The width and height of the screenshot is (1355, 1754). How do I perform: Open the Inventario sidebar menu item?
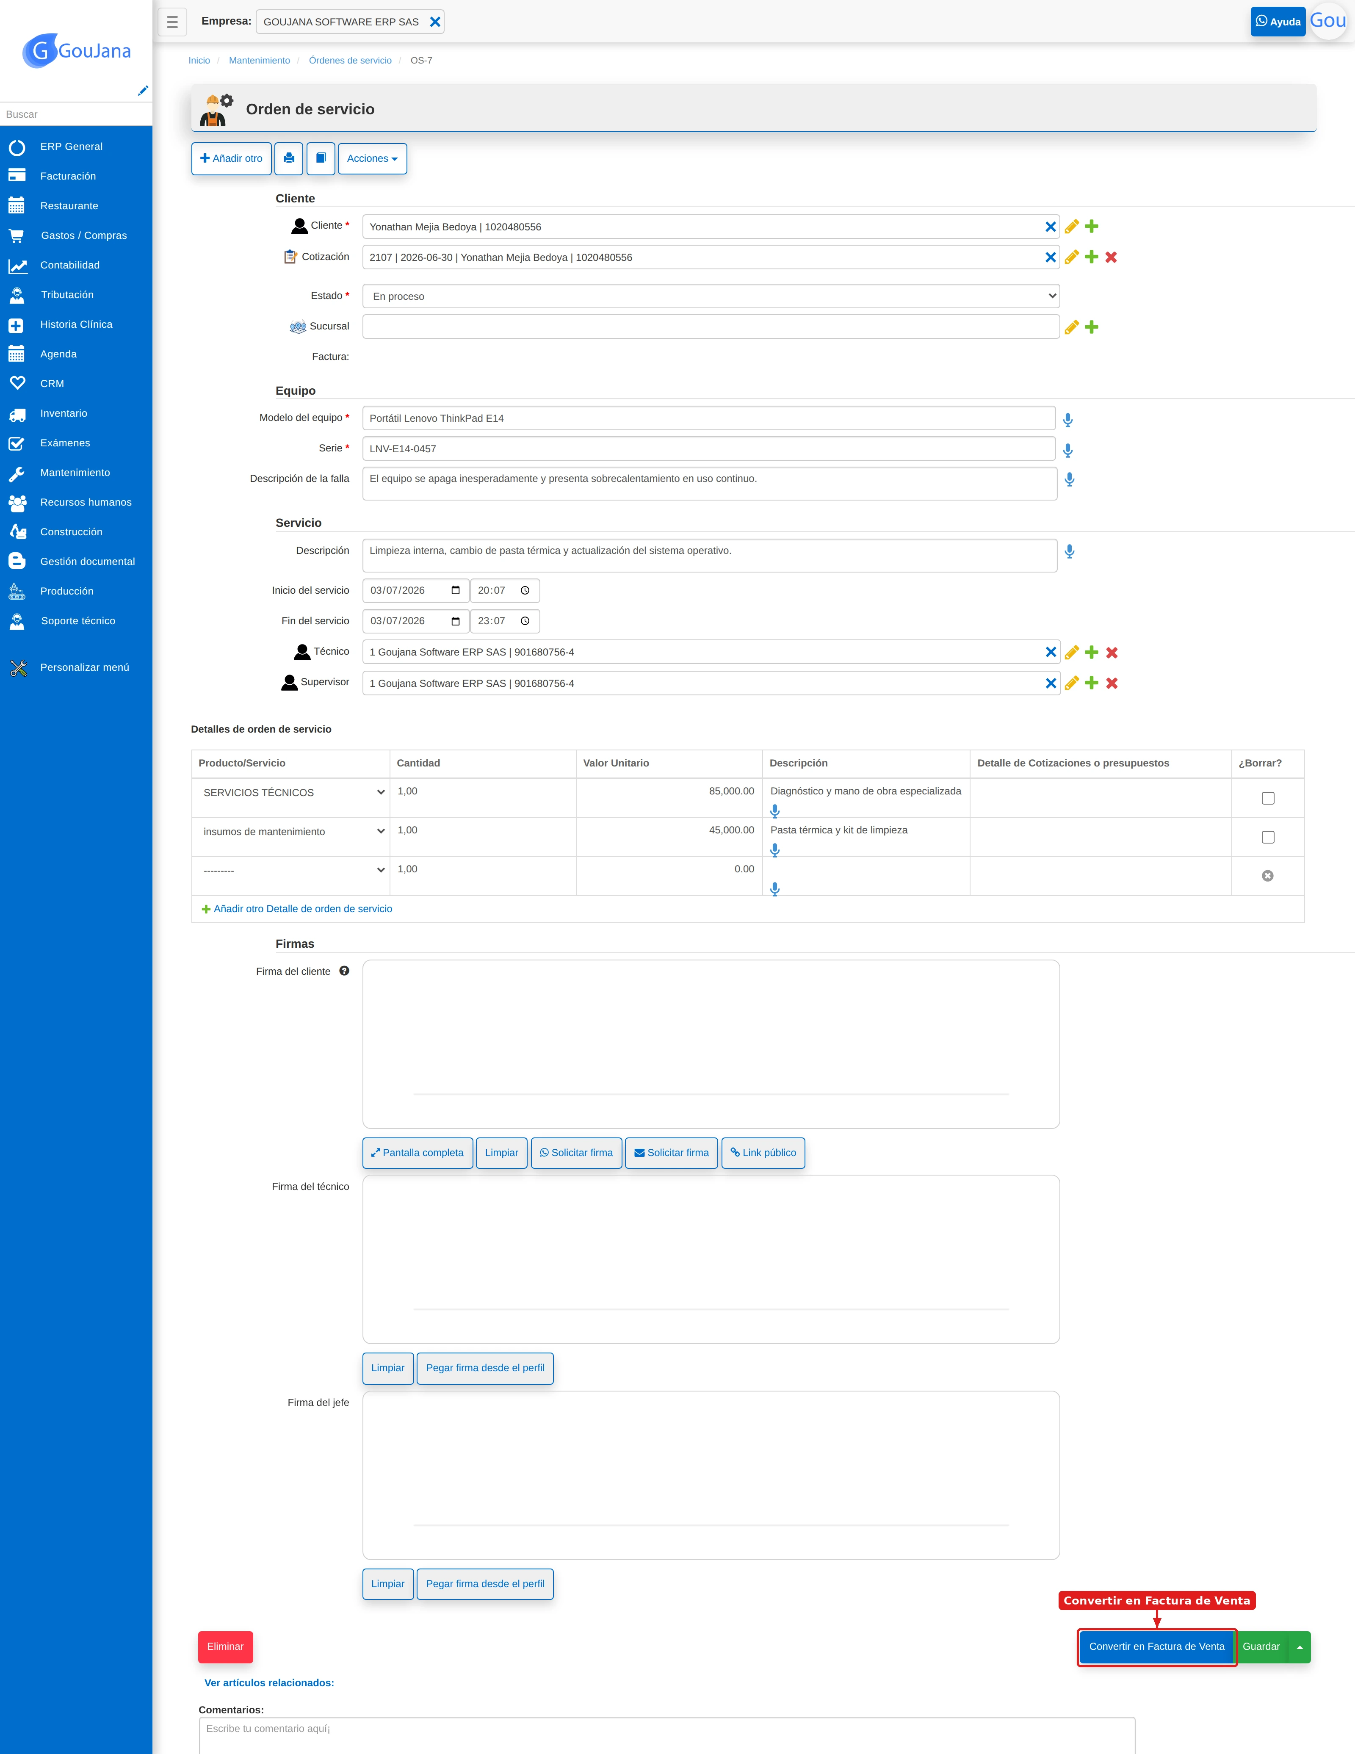click(64, 413)
